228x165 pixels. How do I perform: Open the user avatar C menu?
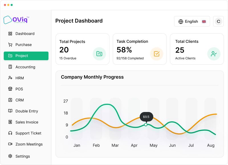(x=218, y=21)
